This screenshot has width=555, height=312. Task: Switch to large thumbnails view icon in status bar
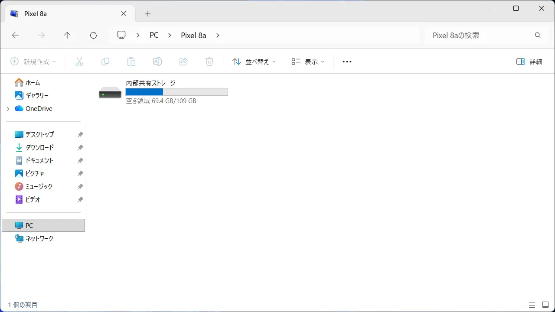pos(545,305)
